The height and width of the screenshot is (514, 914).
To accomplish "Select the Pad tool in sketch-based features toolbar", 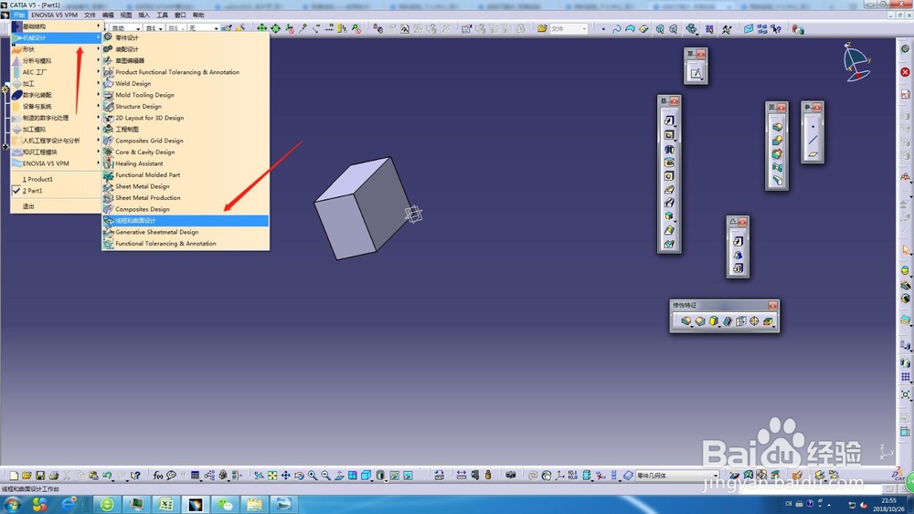I will click(669, 121).
